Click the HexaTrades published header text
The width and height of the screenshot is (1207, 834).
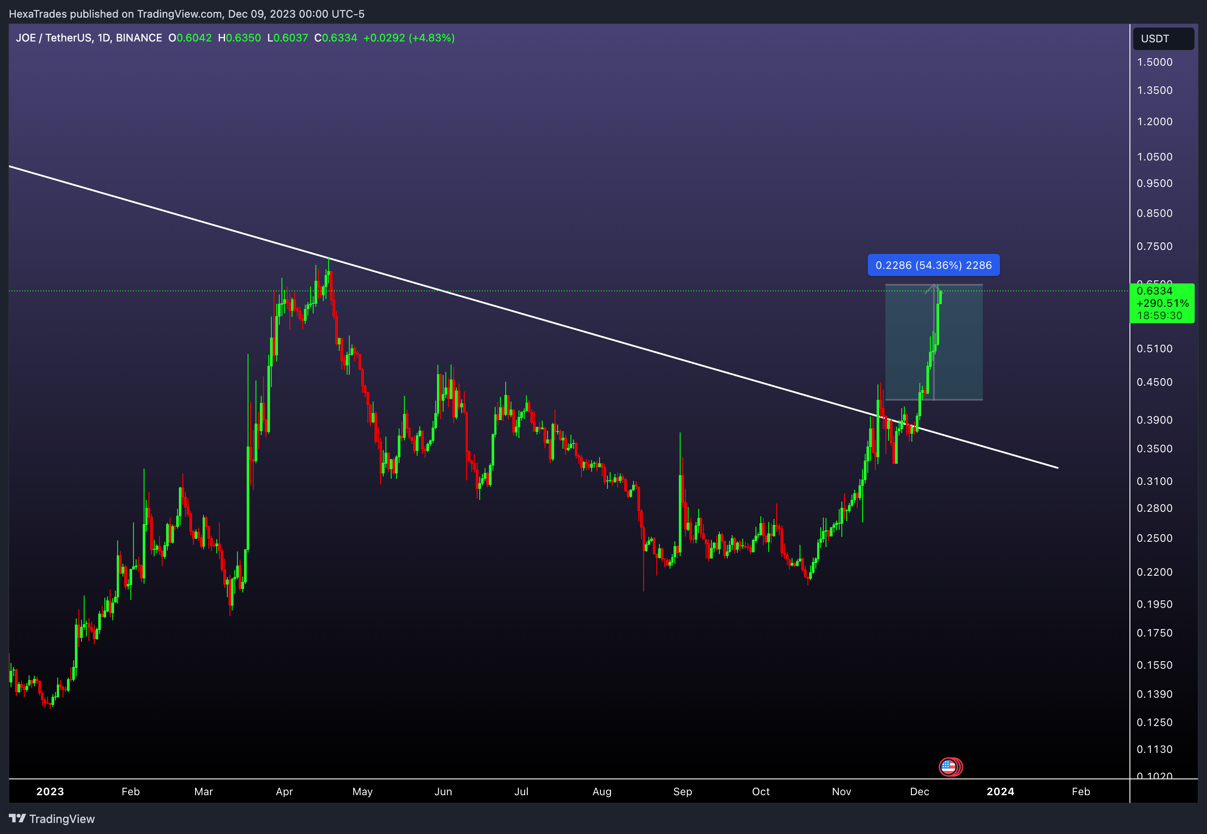(x=186, y=14)
